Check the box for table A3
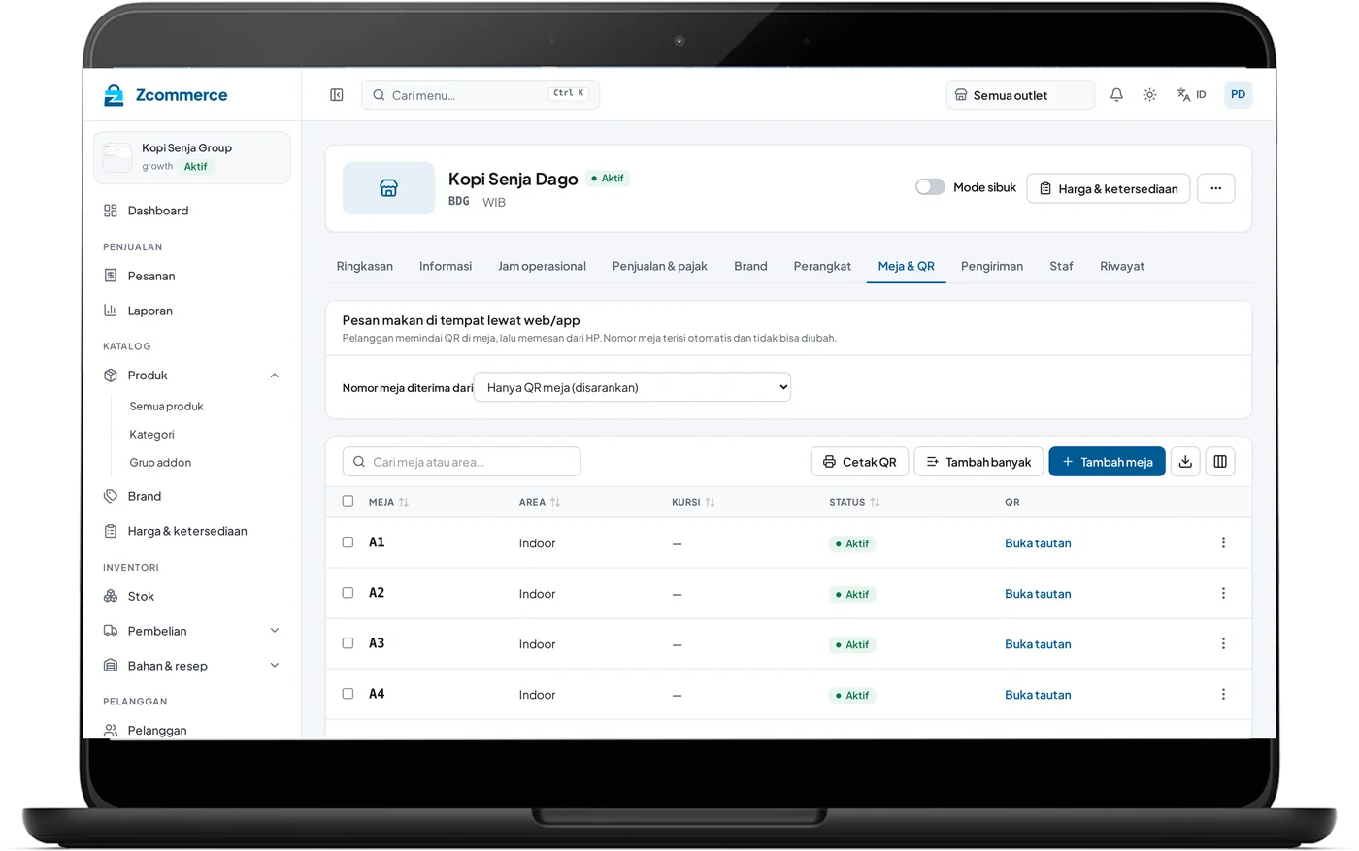 click(348, 643)
